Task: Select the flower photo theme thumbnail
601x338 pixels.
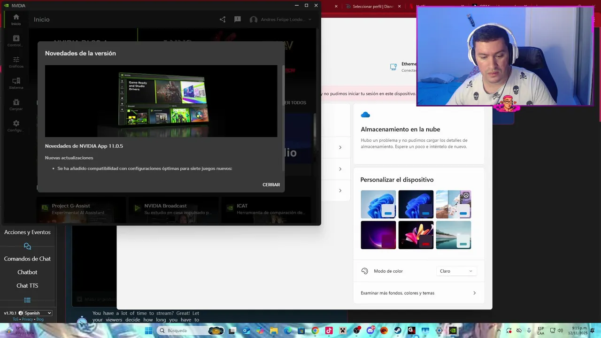Action: (454, 204)
